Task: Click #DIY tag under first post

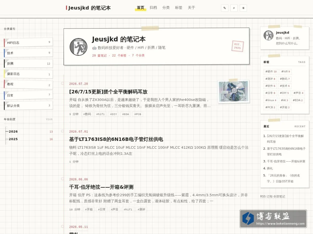Action: coord(113,114)
